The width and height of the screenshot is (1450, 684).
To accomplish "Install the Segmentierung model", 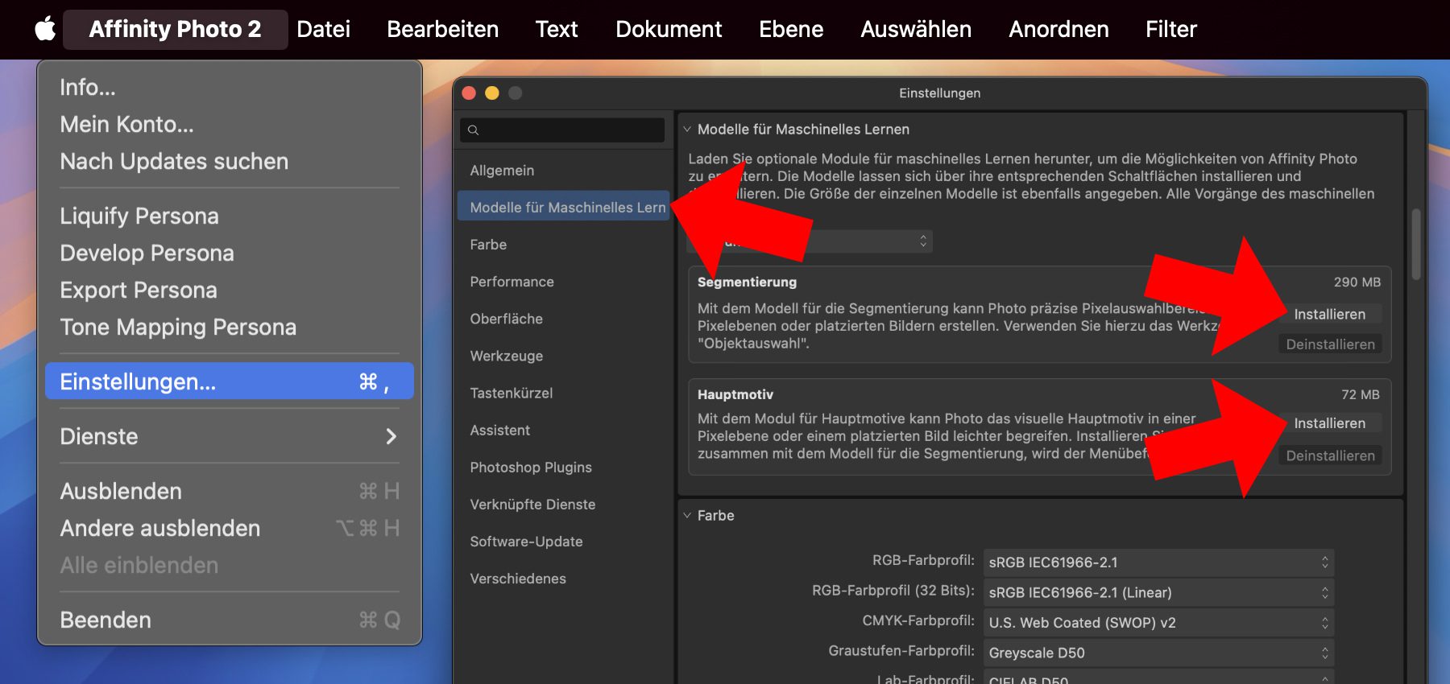I will coord(1329,315).
